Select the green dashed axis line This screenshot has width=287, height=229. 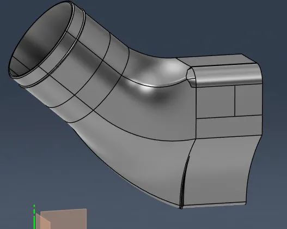[34, 217]
